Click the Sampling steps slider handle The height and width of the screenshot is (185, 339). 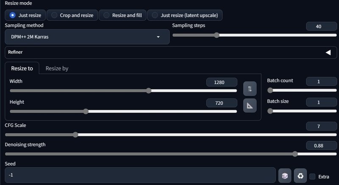(x=217, y=35)
